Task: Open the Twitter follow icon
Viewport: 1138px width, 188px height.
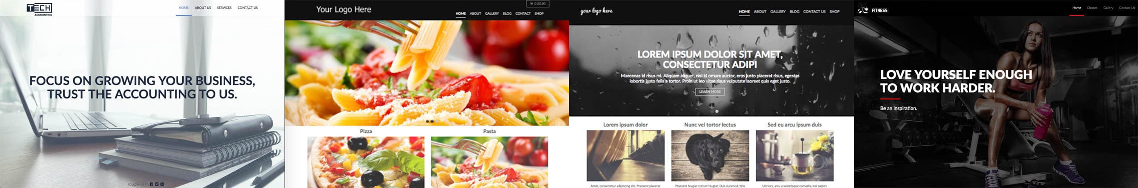Action: pos(157,184)
